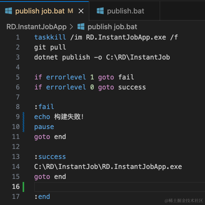
Task: Click the M modified badge on tab
Action: click(70, 11)
